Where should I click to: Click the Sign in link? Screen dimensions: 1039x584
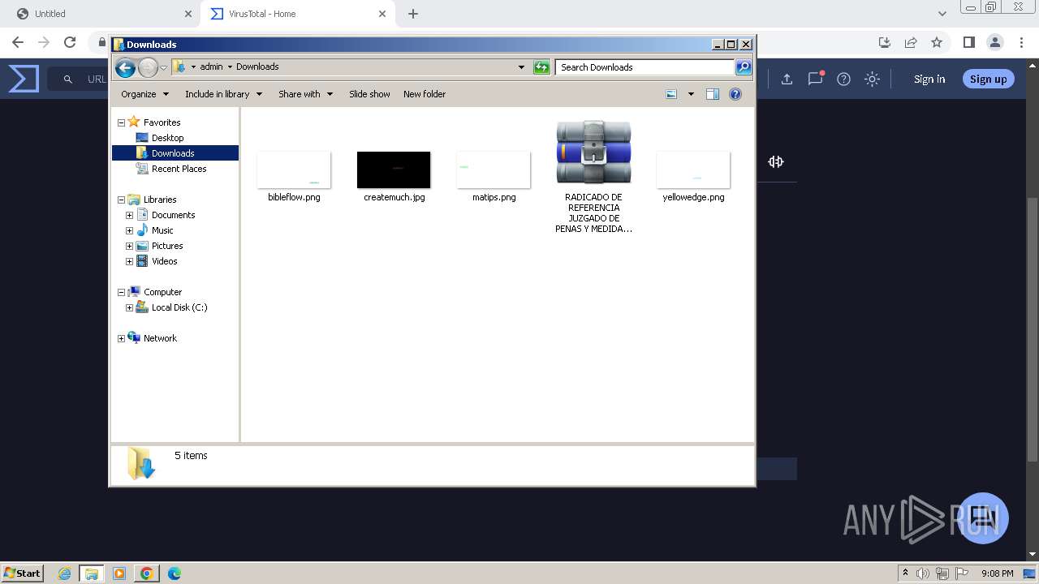pos(929,79)
